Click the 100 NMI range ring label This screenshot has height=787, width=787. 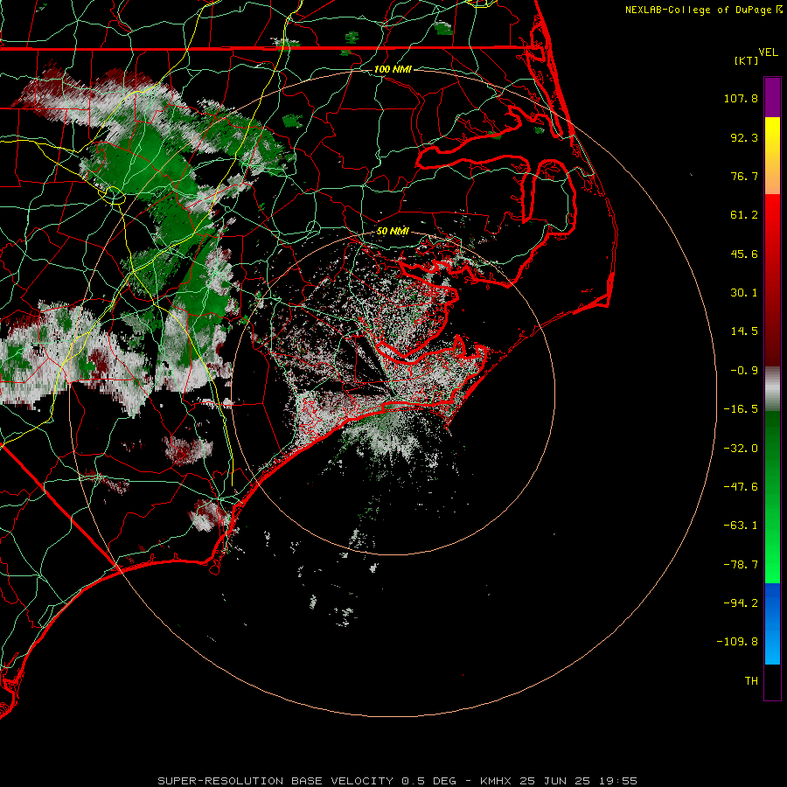point(393,69)
